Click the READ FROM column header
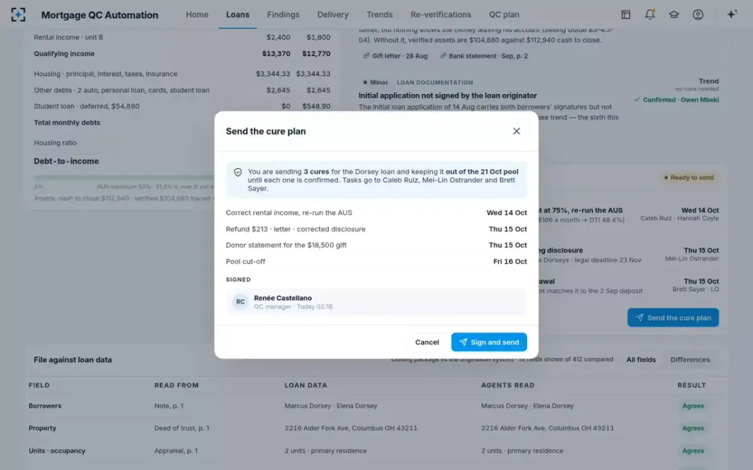Image resolution: width=753 pixels, height=470 pixels. [176, 385]
